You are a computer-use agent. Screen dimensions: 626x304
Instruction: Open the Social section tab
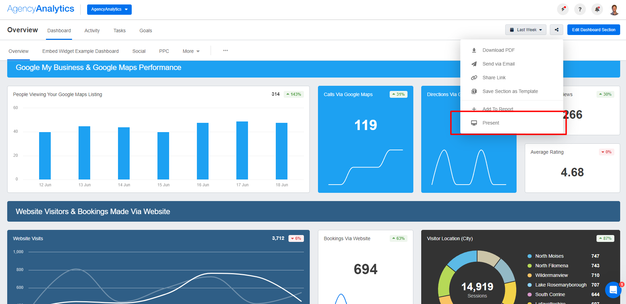click(x=139, y=51)
